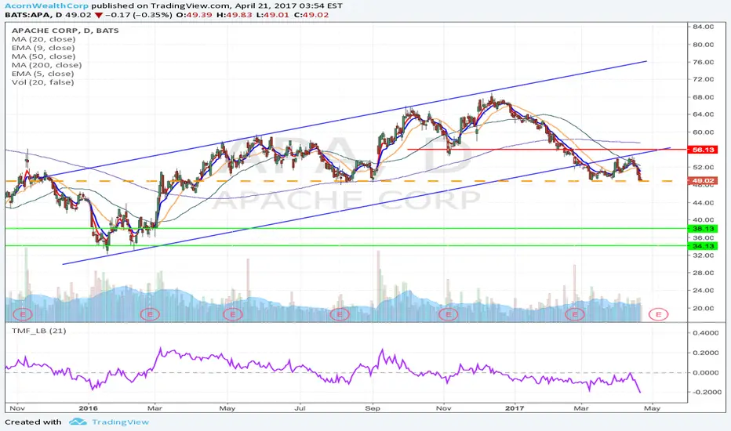731x431 pixels.
Task: Click the −0.17 (−0.35%) change value
Action: [x=139, y=15]
